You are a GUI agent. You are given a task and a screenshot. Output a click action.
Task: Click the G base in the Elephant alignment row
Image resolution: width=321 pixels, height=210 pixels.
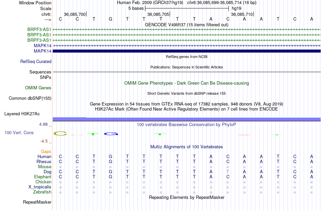[x=110, y=177]
